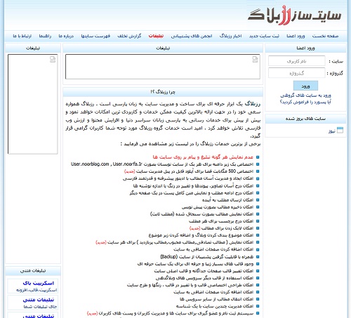The width and height of the screenshot is (351, 318).
Task: Open اسکریپت باک text ad link
Action: pos(39,283)
